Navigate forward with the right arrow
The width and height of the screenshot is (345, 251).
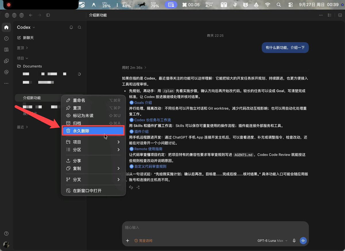[x=39, y=15]
